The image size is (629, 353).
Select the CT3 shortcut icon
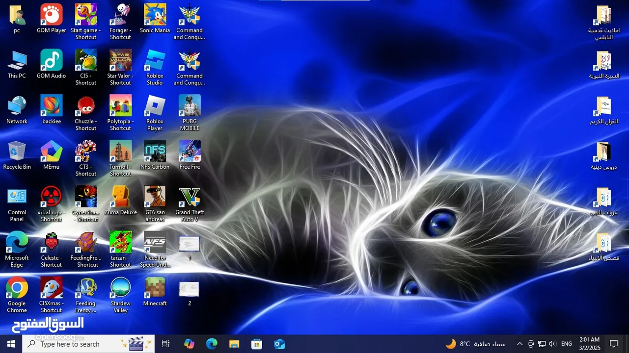point(85,159)
